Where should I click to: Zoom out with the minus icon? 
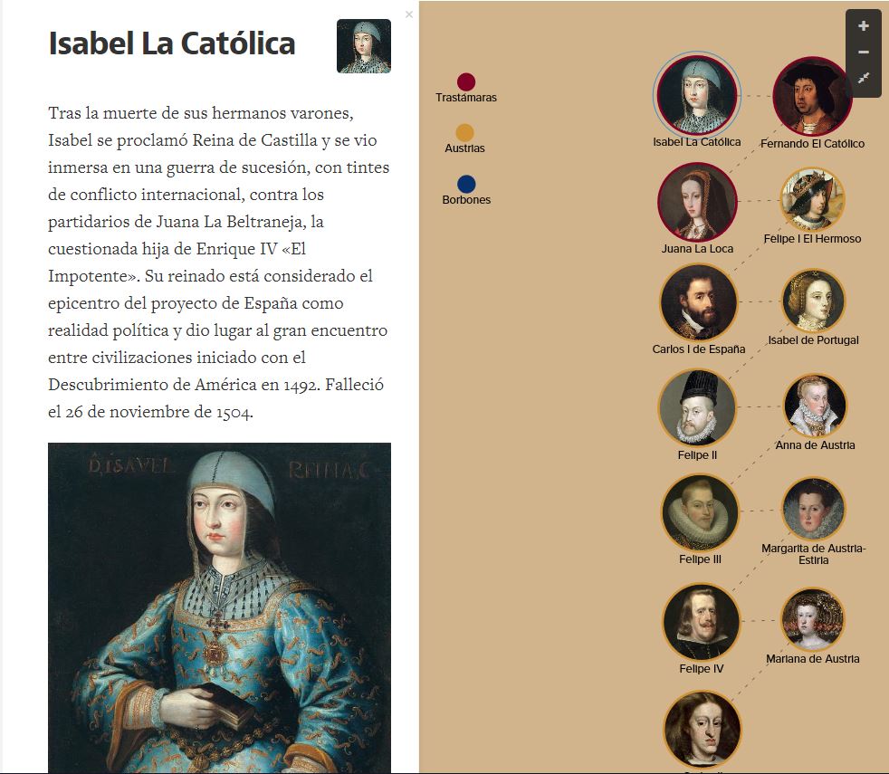click(x=863, y=53)
